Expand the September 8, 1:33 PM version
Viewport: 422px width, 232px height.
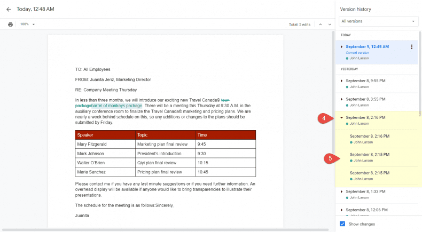(342, 191)
